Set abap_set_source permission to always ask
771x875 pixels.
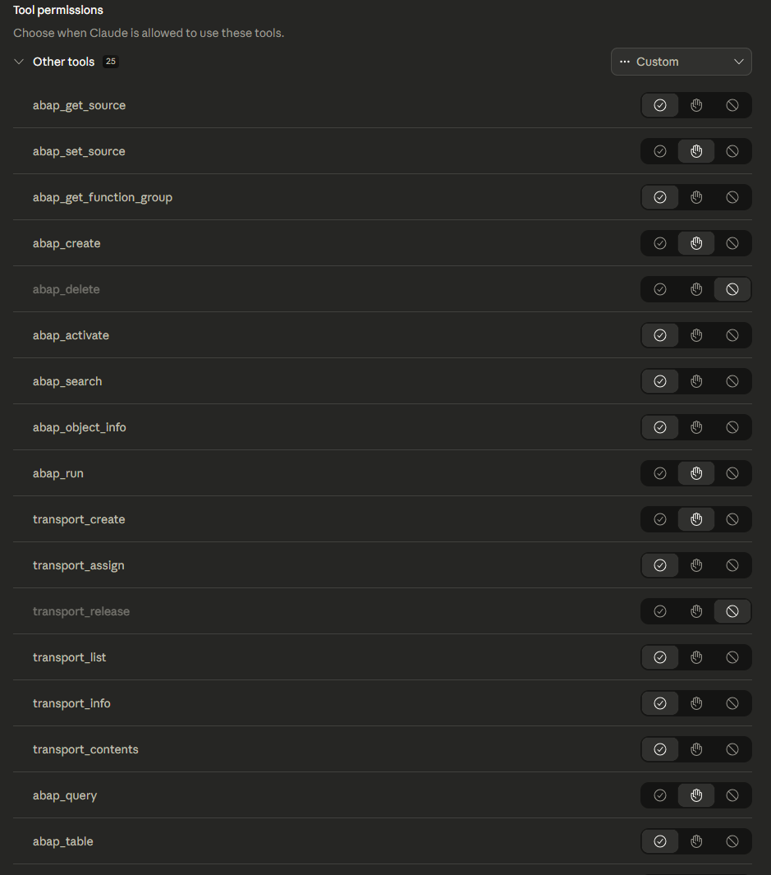click(x=696, y=151)
